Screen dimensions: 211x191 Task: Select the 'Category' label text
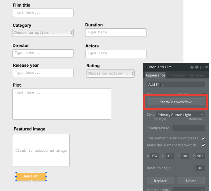tap(22, 25)
